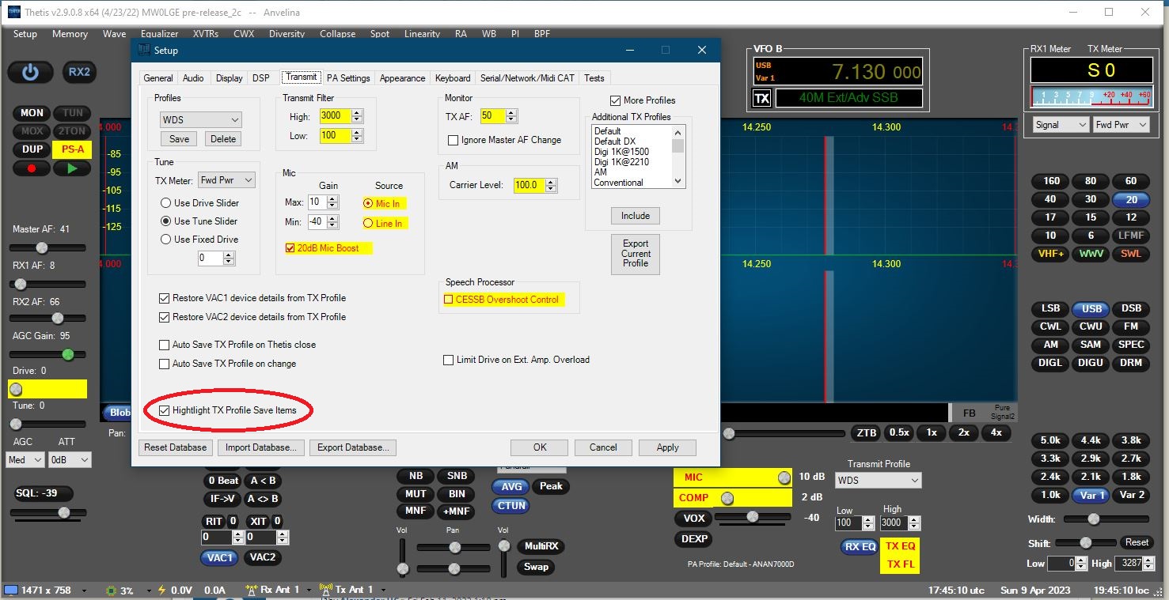The image size is (1169, 600).
Task: Click the Export Current Profile button
Action: click(635, 254)
